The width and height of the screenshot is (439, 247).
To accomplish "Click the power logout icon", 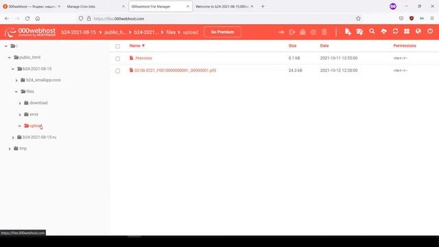I will (x=430, y=31).
